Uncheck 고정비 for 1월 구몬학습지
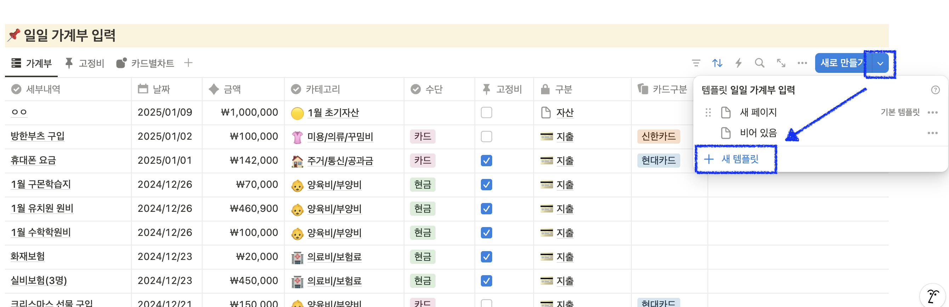This screenshot has width=949, height=307. 486,184
